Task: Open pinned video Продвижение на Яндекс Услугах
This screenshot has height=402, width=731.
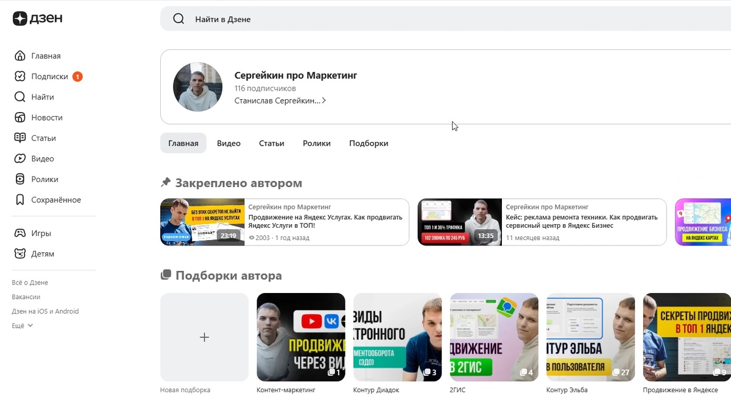Action: 325,222
